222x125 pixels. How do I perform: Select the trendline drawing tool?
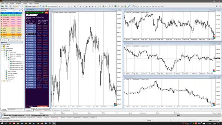coord(72,6)
